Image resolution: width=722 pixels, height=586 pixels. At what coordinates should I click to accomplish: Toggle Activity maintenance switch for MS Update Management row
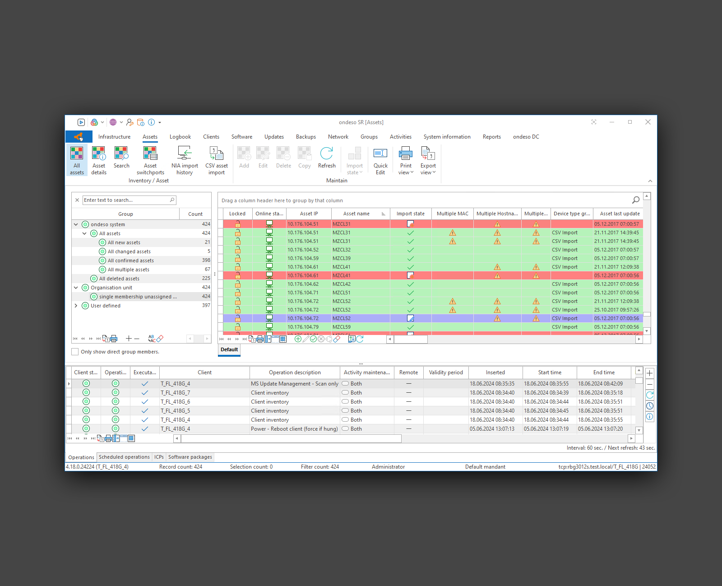[x=345, y=384]
